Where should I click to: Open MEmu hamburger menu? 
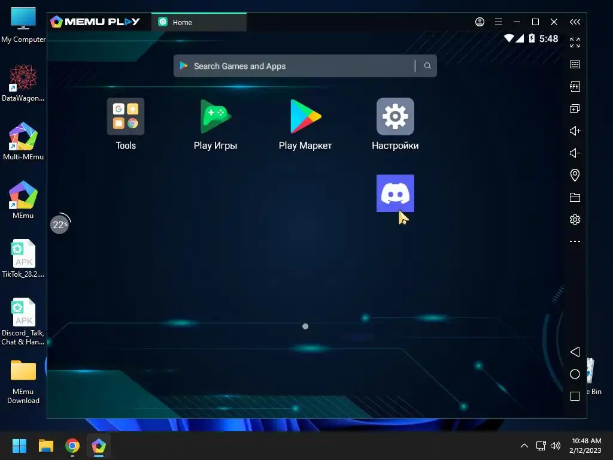point(499,22)
